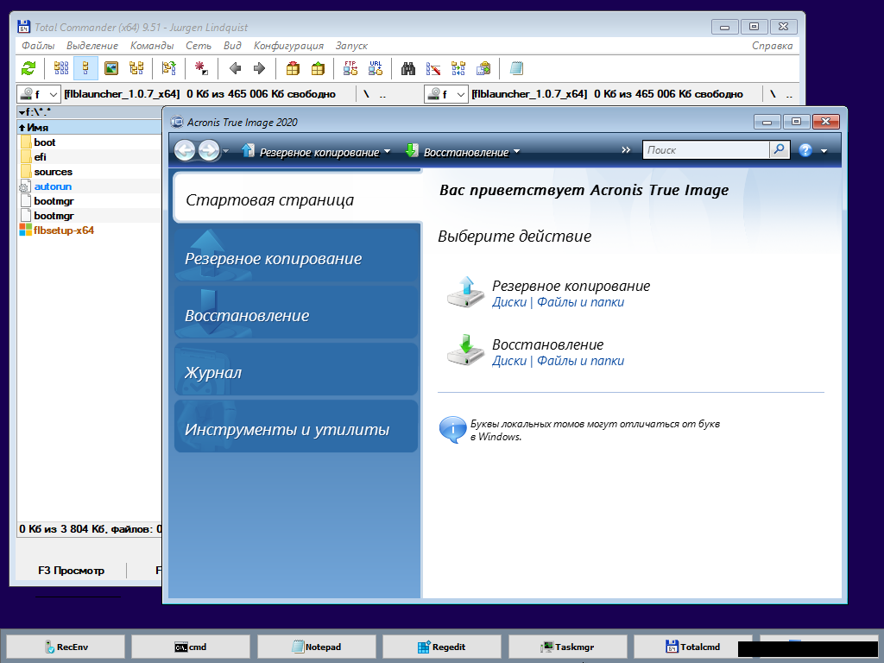
Task: Open Taskmgr from the bottom taskbar
Action: (x=568, y=647)
